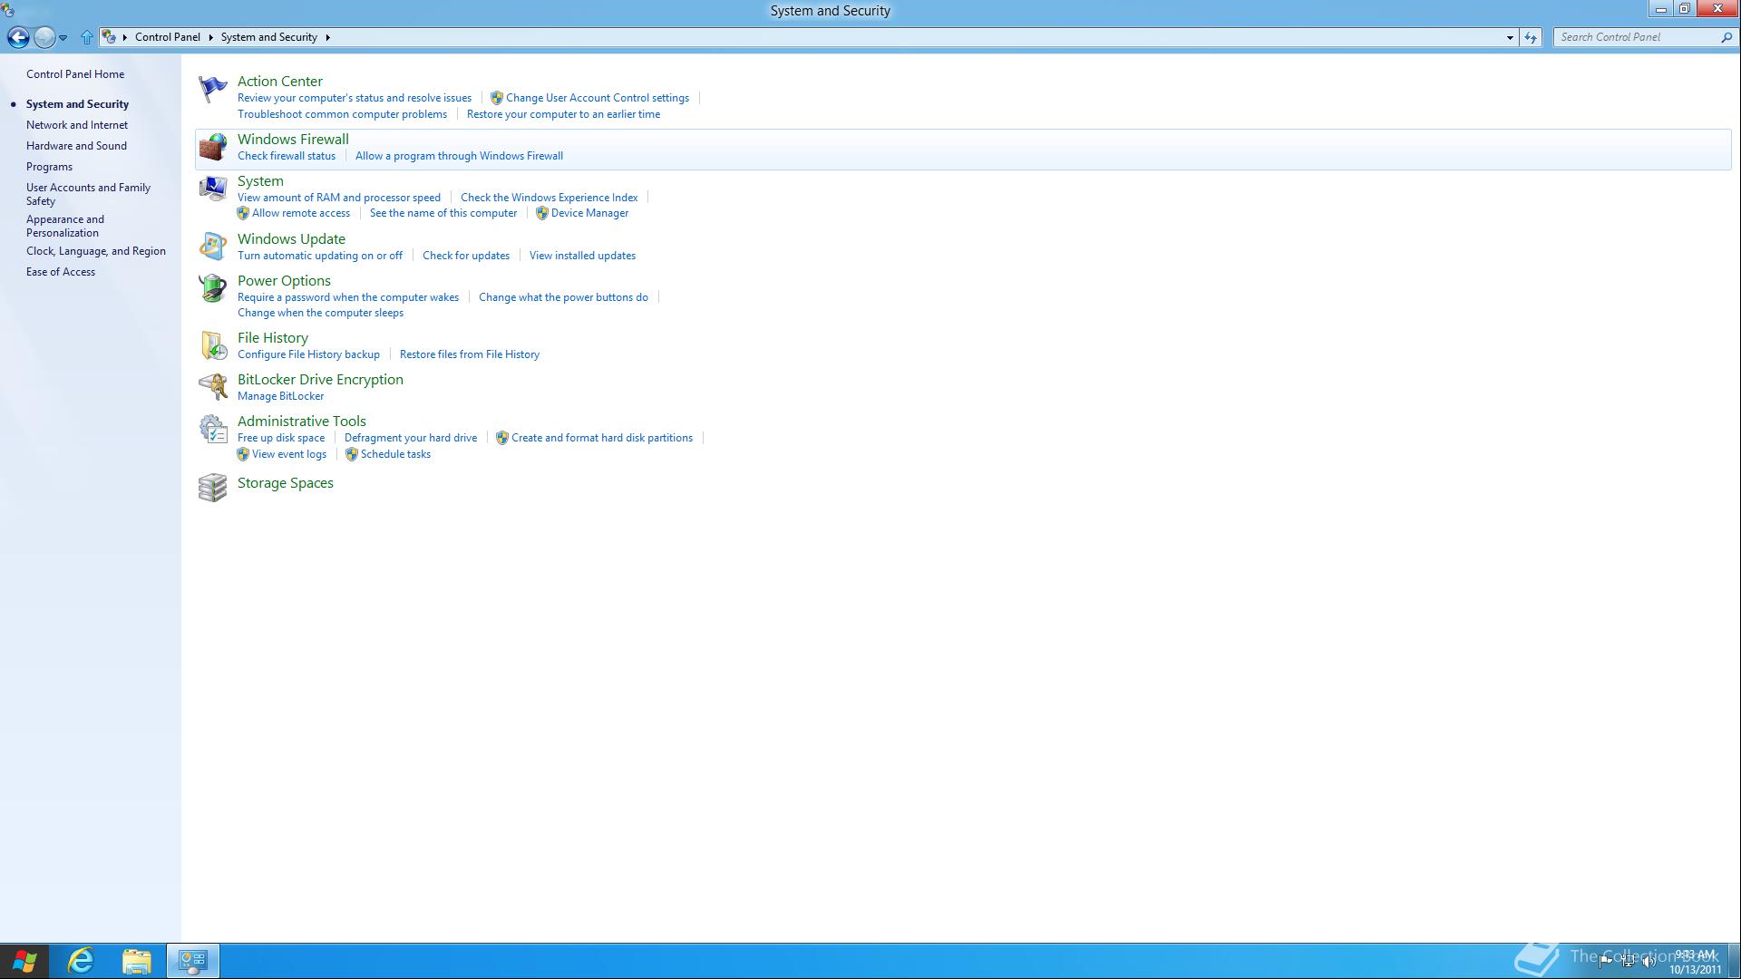1741x979 pixels.
Task: Select Clock, Language, and Region
Action: [x=96, y=251]
